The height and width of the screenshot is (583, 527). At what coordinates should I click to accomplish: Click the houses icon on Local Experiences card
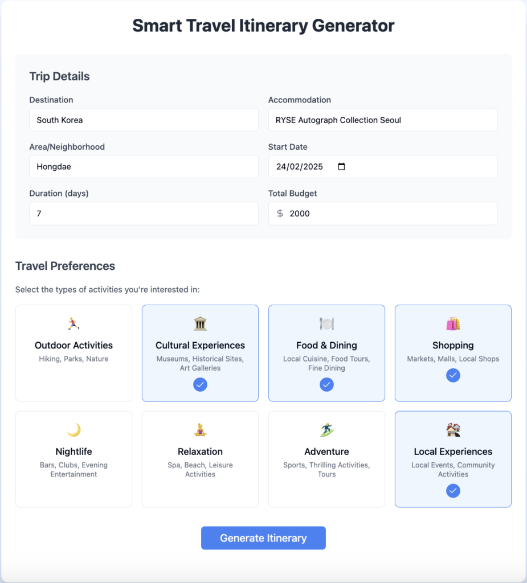[453, 429]
